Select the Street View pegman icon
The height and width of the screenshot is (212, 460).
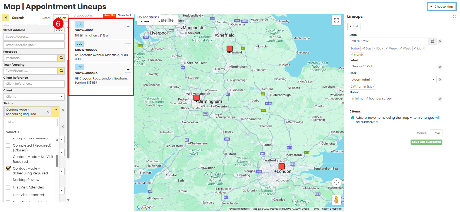(336, 200)
